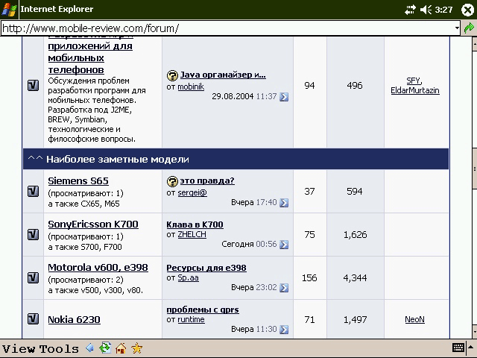This screenshot has height=358, width=477.
Task: Open the Motorola v600, e398 forum
Action: click(98, 268)
